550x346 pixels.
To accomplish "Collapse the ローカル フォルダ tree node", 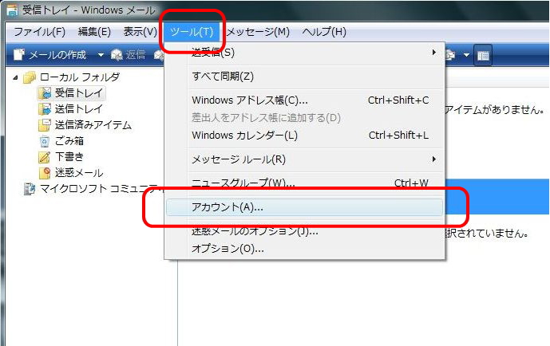I will (x=18, y=77).
